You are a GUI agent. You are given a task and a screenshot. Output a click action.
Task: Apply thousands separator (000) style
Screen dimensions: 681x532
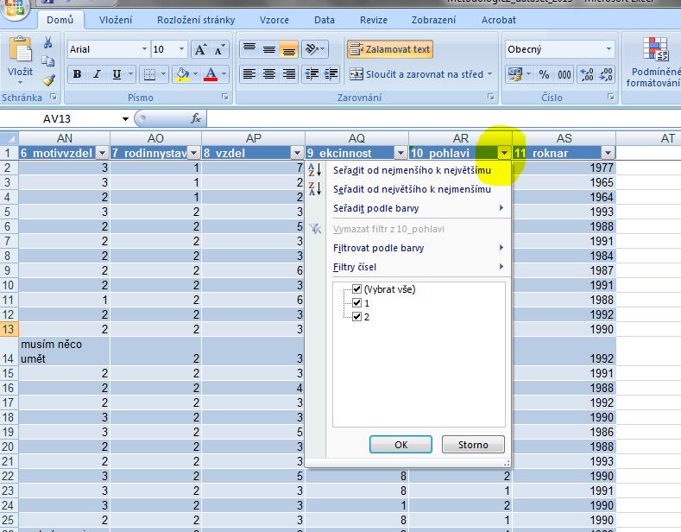[x=564, y=74]
